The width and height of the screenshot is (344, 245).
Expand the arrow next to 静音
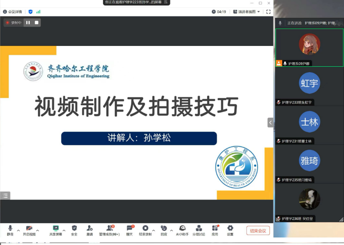18,230
